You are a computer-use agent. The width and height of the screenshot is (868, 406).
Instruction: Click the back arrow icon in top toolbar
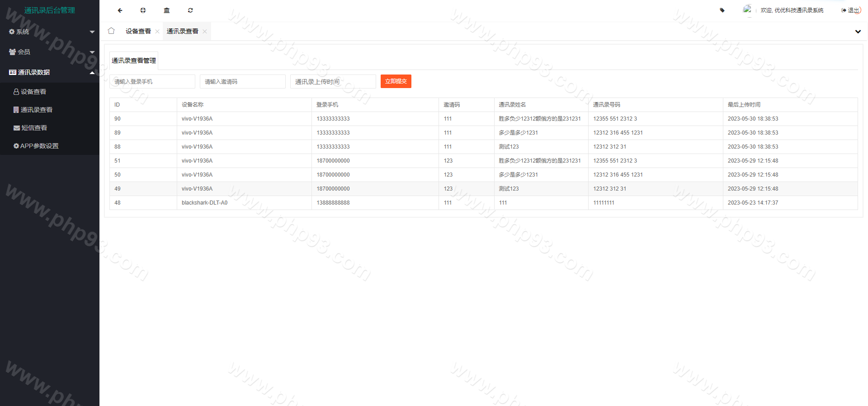(120, 10)
